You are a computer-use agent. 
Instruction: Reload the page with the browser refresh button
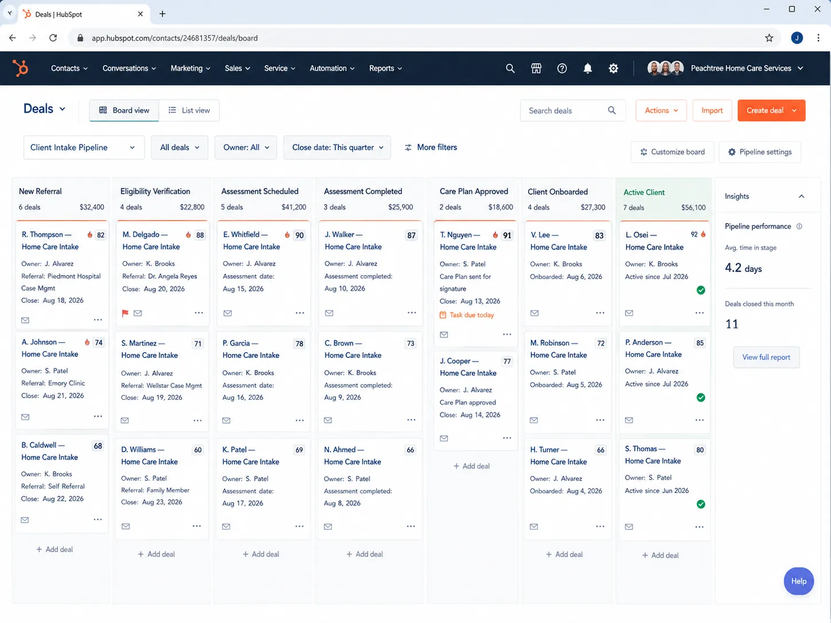pyautogui.click(x=53, y=38)
